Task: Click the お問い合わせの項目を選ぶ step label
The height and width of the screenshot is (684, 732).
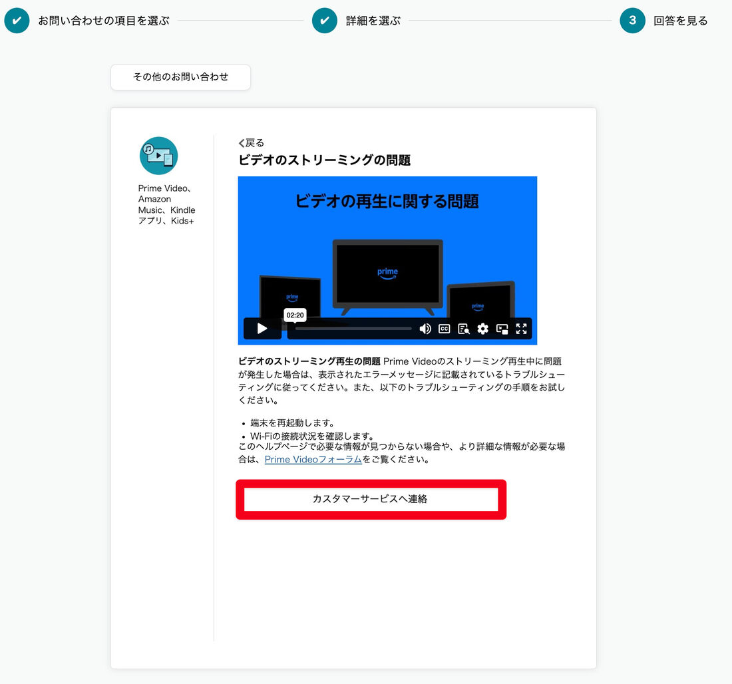Action: (104, 21)
